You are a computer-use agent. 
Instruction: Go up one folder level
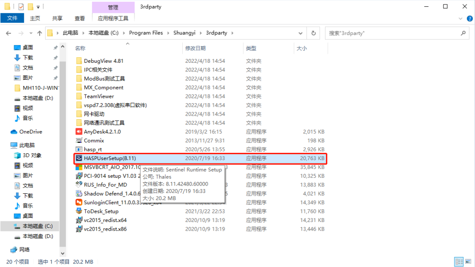coord(40,33)
